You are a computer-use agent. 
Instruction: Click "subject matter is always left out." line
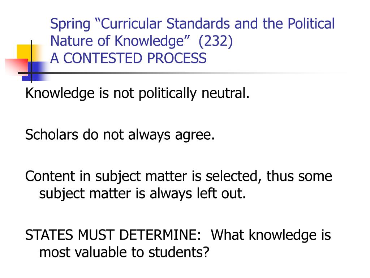[x=142, y=194]
